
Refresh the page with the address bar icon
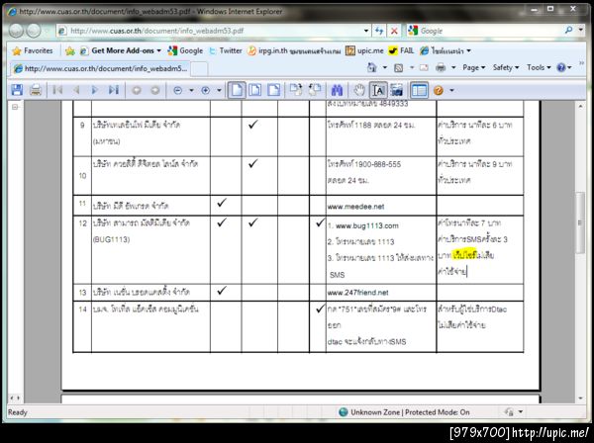coord(379,31)
